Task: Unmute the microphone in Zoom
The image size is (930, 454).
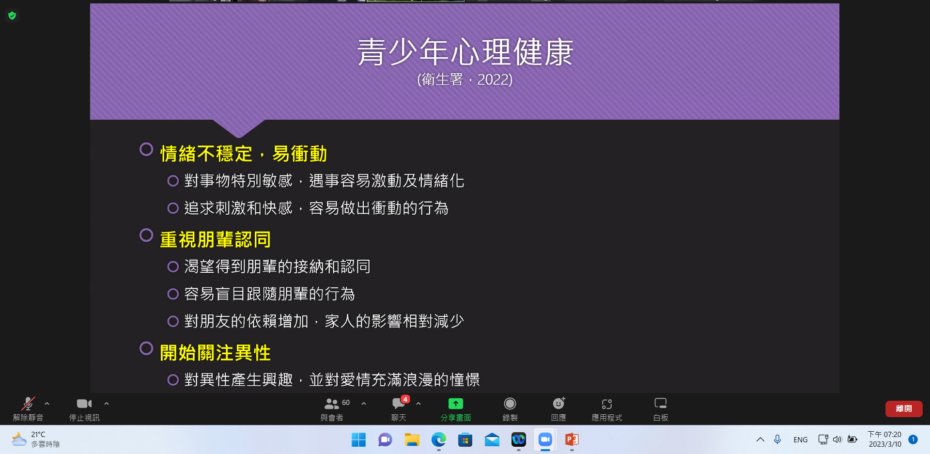Action: click(28, 408)
